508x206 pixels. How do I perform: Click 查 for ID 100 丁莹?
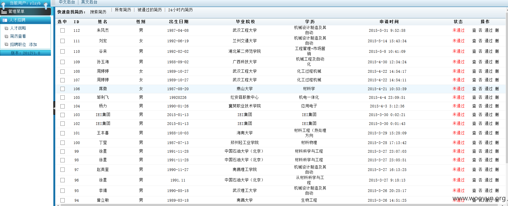point(474,143)
